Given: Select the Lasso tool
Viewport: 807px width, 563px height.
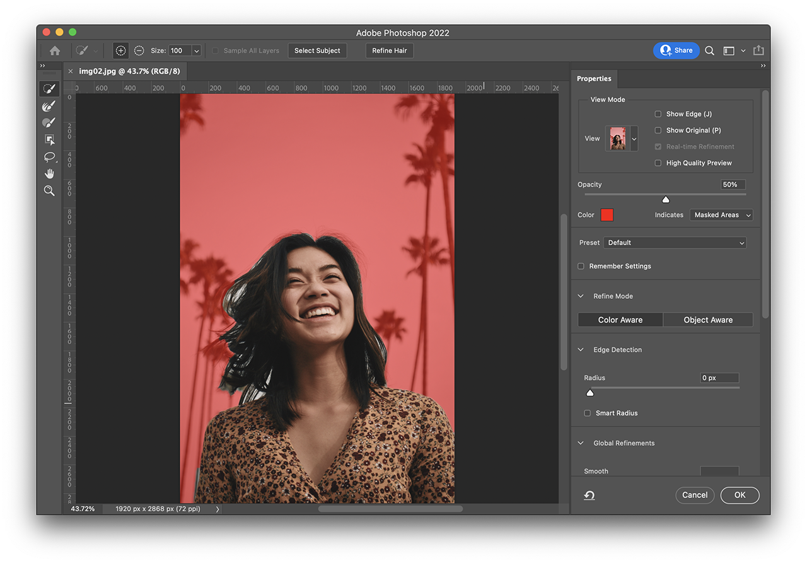Looking at the screenshot, I should 49,156.
